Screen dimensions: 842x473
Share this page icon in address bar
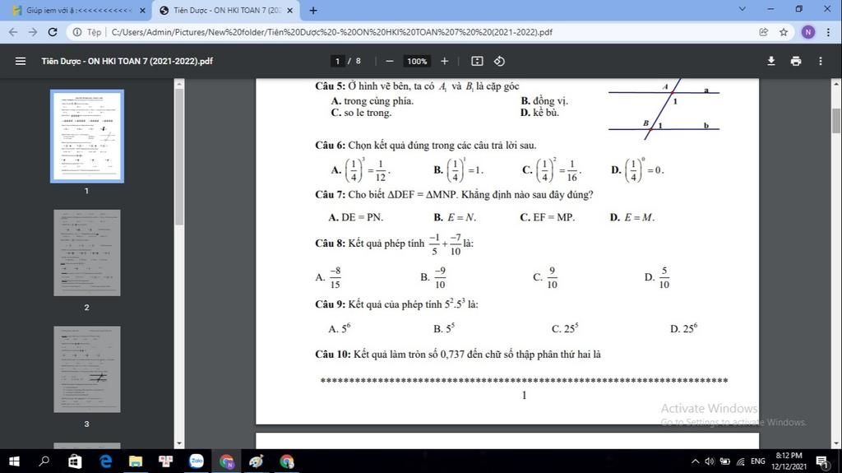pyautogui.click(x=764, y=32)
